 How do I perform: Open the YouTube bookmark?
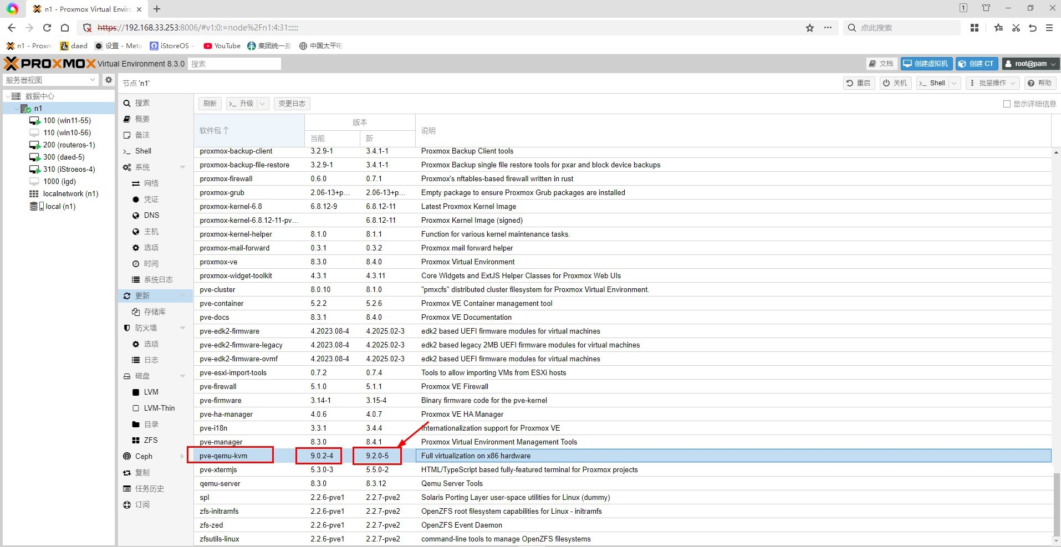pos(222,46)
